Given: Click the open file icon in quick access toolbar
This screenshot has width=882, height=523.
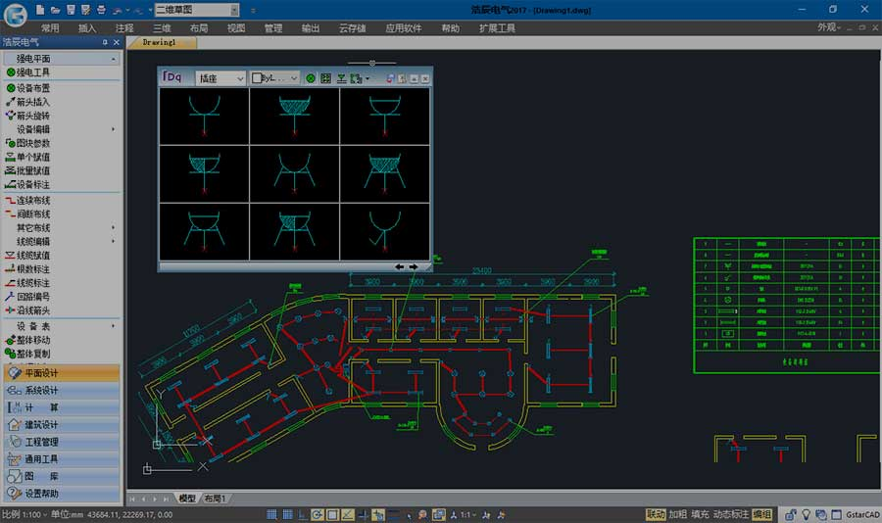Looking at the screenshot, I should 55,9.
